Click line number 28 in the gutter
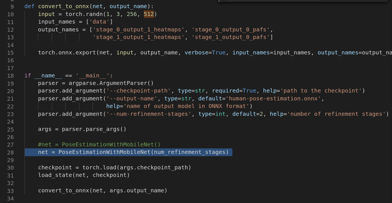The image size is (392, 203). click(10, 152)
